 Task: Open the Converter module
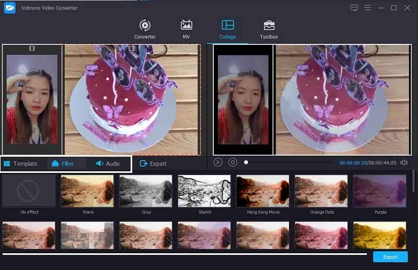click(x=145, y=29)
